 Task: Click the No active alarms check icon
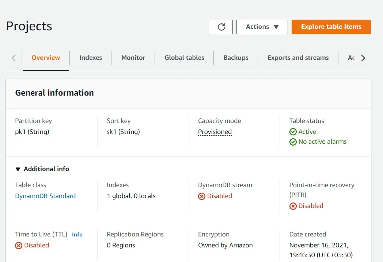point(293,142)
